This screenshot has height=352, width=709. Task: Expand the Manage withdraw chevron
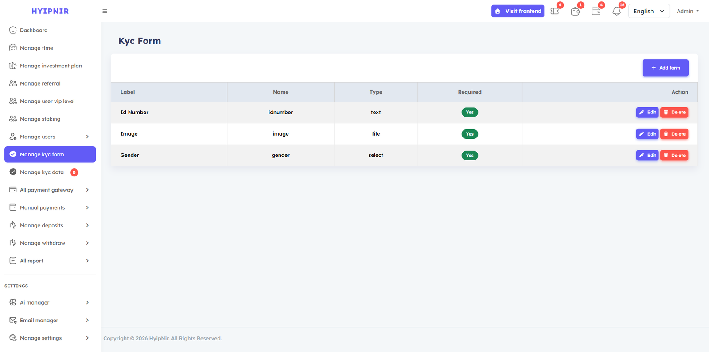[x=87, y=243]
